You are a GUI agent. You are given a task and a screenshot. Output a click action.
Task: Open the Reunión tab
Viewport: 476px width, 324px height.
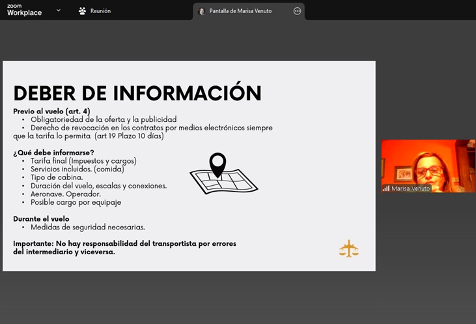tap(94, 11)
